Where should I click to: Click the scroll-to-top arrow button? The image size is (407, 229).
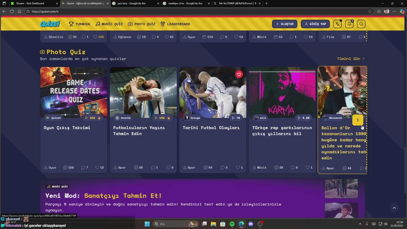(x=394, y=208)
